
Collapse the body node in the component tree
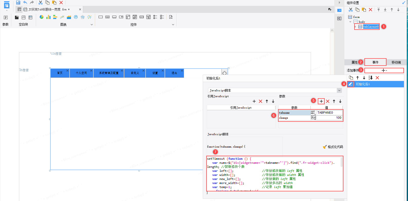(x=350, y=22)
